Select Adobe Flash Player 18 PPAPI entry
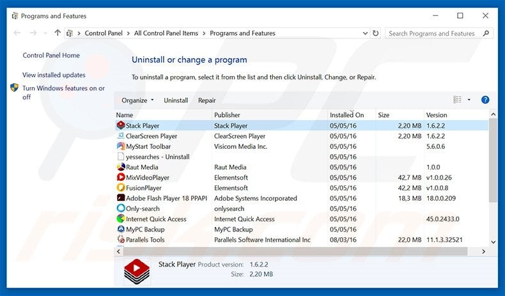This screenshot has width=505, height=296. tap(166, 198)
